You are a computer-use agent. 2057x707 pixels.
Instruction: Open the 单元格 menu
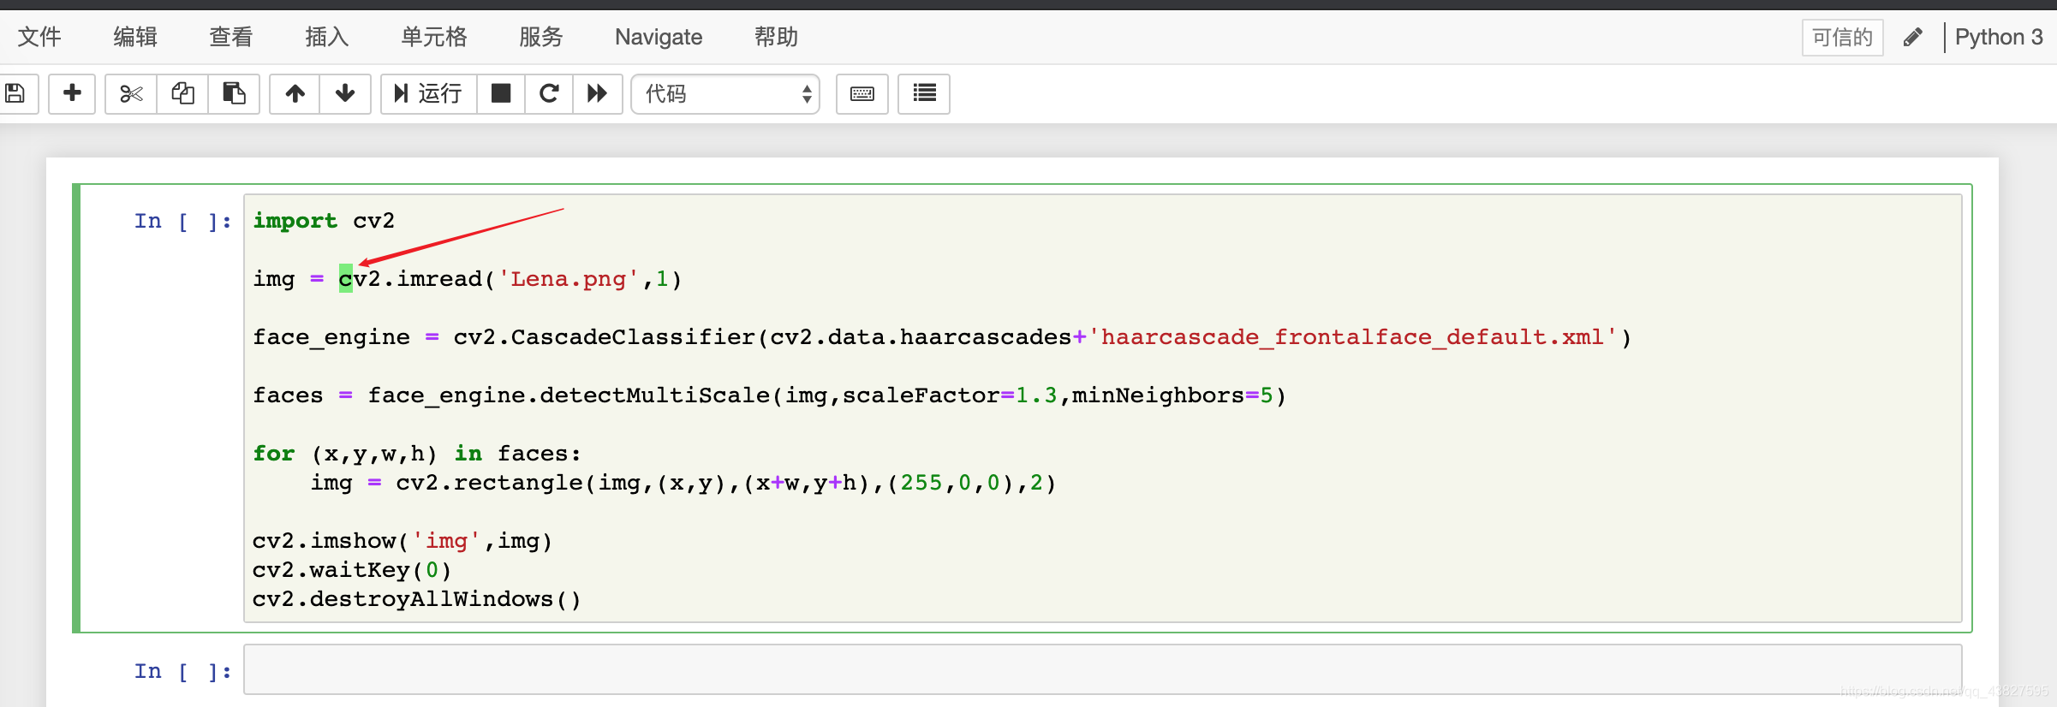434,37
